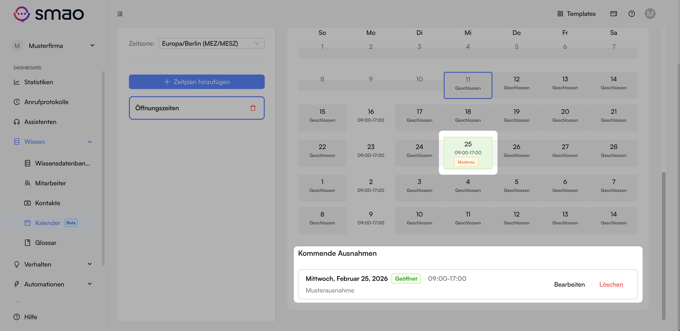Click the Verhalten lightbulb icon
Screen dimensions: 680x331
(x=17, y=264)
